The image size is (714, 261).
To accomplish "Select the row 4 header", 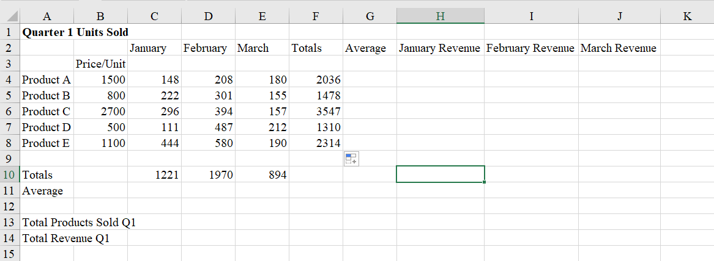I will tap(10, 79).
